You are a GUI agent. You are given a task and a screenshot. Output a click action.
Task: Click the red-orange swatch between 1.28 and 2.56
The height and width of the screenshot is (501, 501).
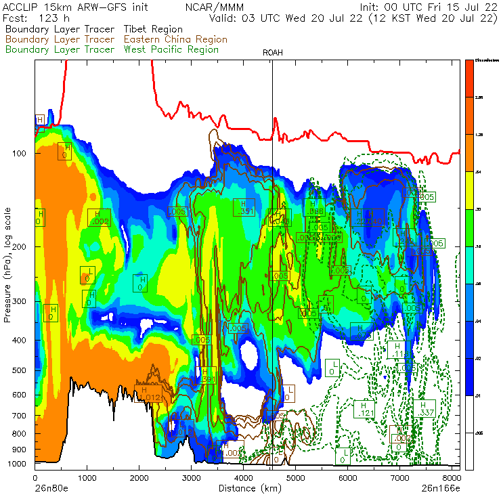(469, 116)
